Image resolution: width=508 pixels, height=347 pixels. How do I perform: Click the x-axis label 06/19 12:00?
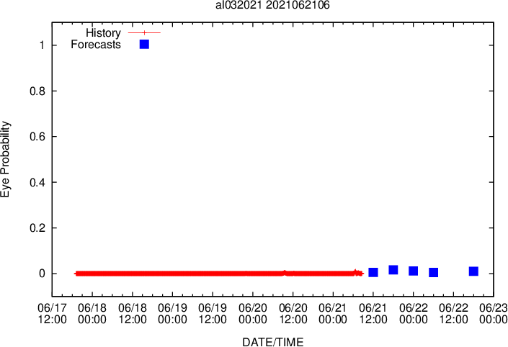[x=213, y=314]
